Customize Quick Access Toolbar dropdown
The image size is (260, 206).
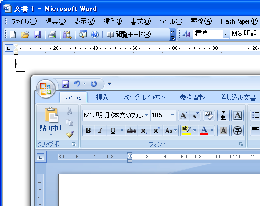(109, 84)
